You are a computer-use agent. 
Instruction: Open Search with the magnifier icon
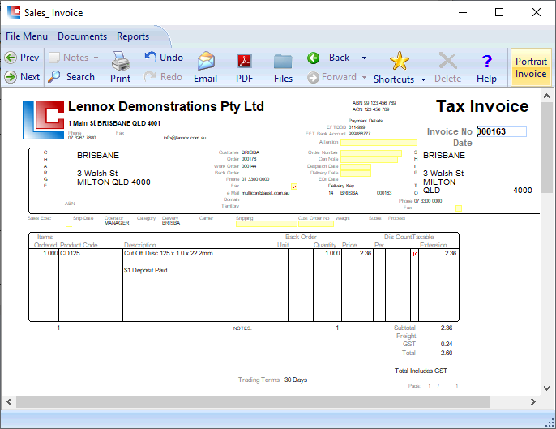point(53,77)
